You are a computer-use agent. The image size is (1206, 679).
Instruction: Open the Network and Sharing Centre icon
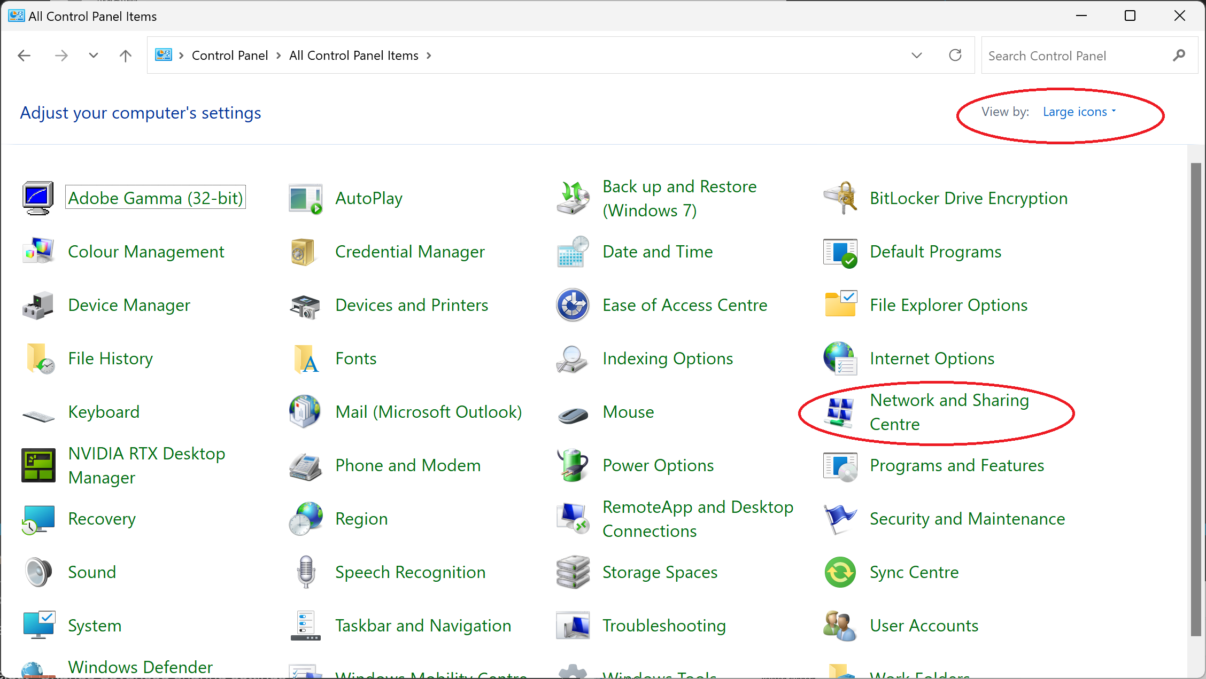click(x=839, y=412)
